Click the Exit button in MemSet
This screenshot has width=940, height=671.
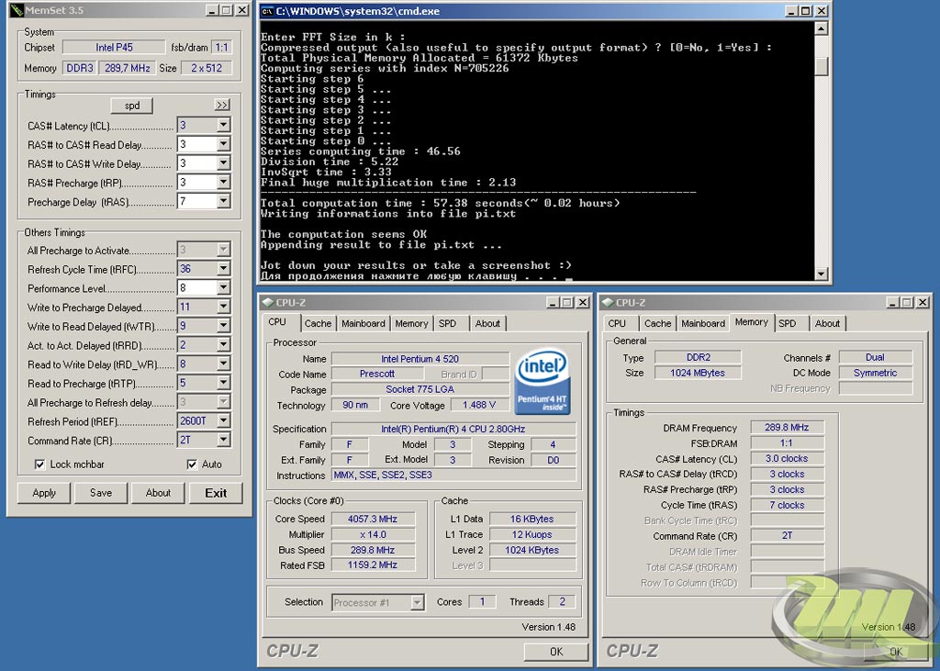(216, 493)
